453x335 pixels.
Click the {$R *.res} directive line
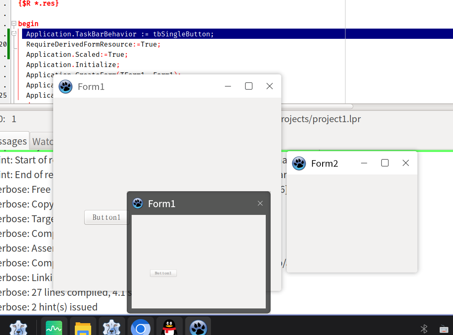[38, 3]
